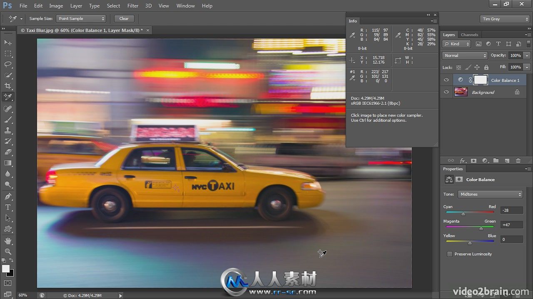This screenshot has height=299, width=533.
Task: Open the Image menu
Action: [x=56, y=6]
